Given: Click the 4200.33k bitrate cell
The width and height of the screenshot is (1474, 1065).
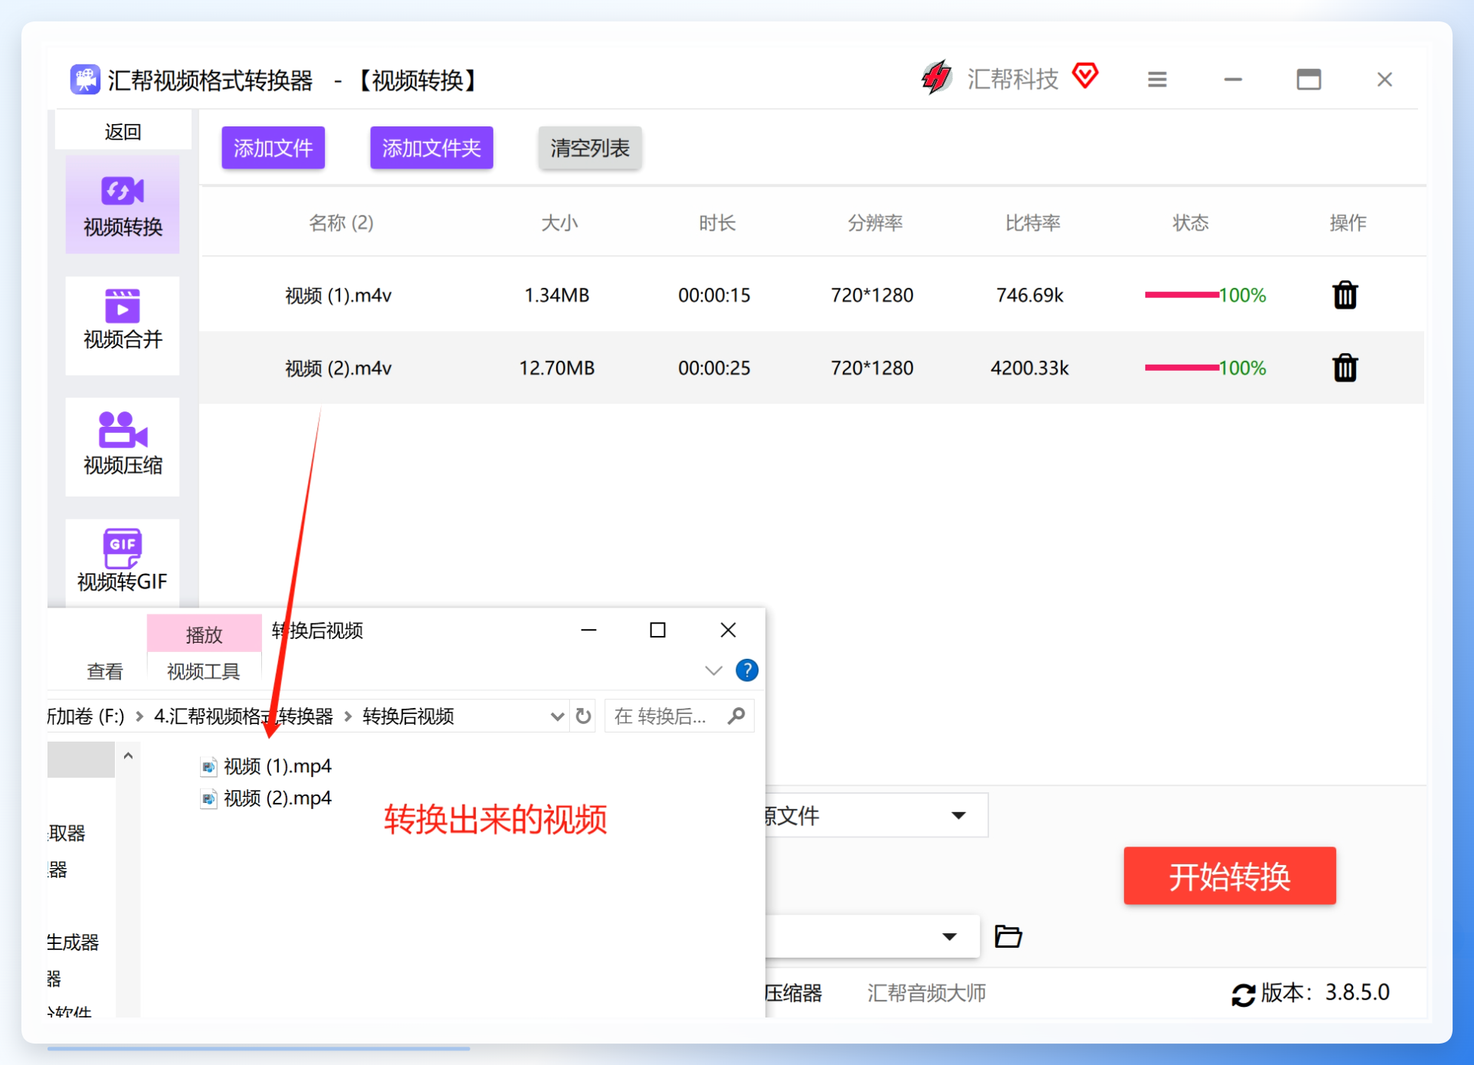Looking at the screenshot, I should tap(1030, 368).
